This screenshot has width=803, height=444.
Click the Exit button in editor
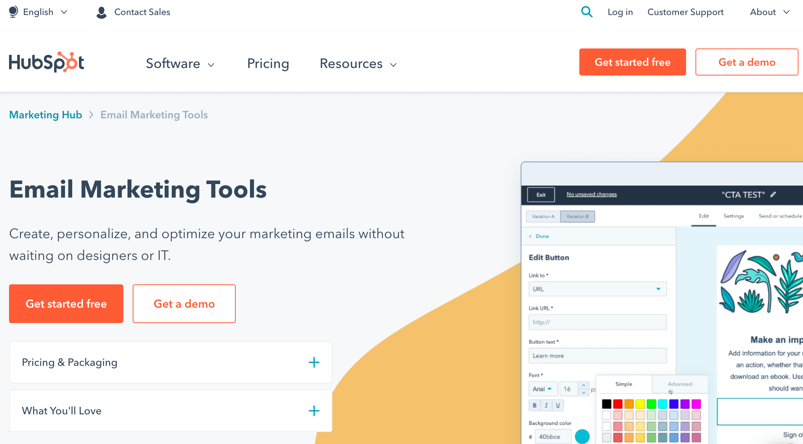coord(541,195)
